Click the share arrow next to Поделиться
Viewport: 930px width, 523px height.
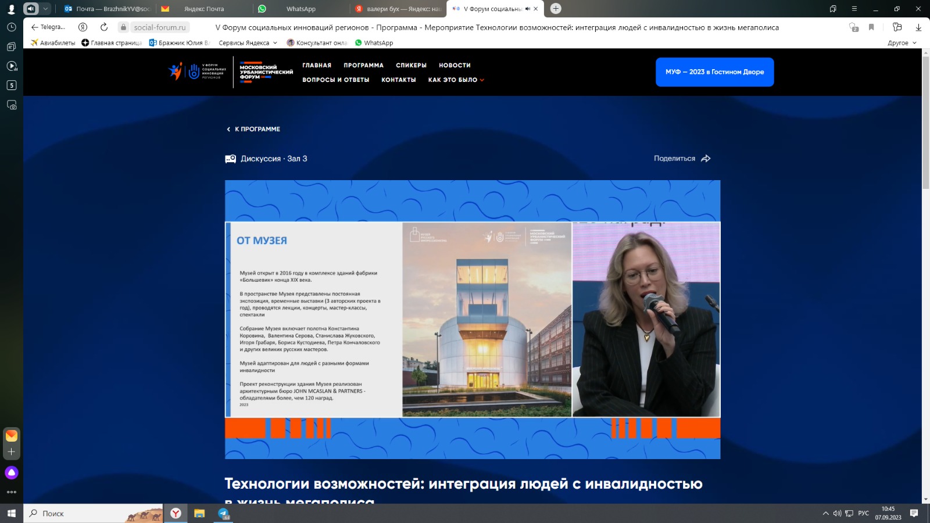point(706,159)
